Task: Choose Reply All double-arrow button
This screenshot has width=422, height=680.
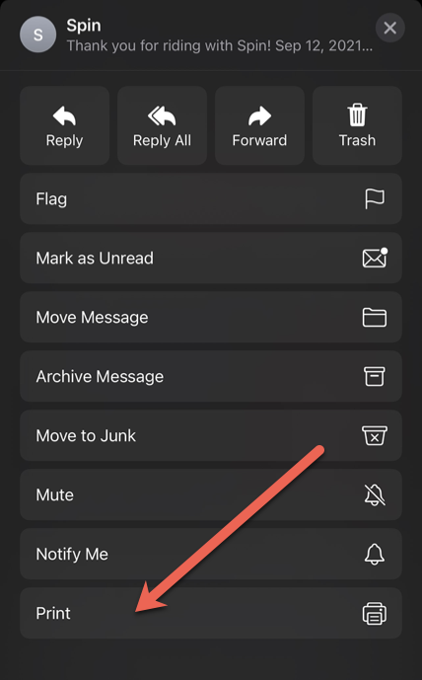Action: coord(162,125)
